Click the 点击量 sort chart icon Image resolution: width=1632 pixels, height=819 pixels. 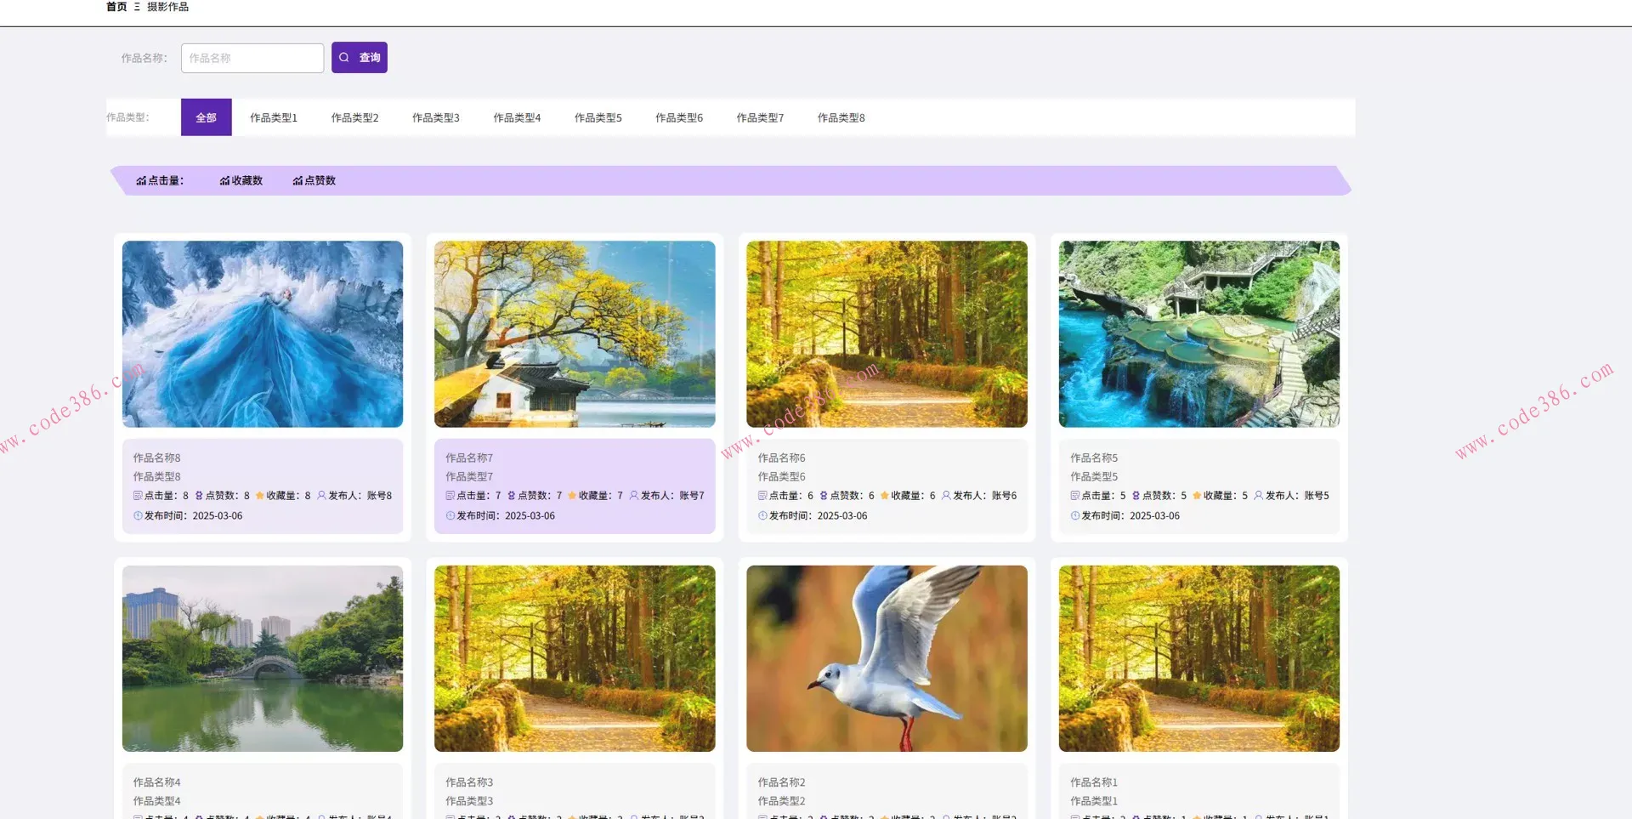click(141, 181)
